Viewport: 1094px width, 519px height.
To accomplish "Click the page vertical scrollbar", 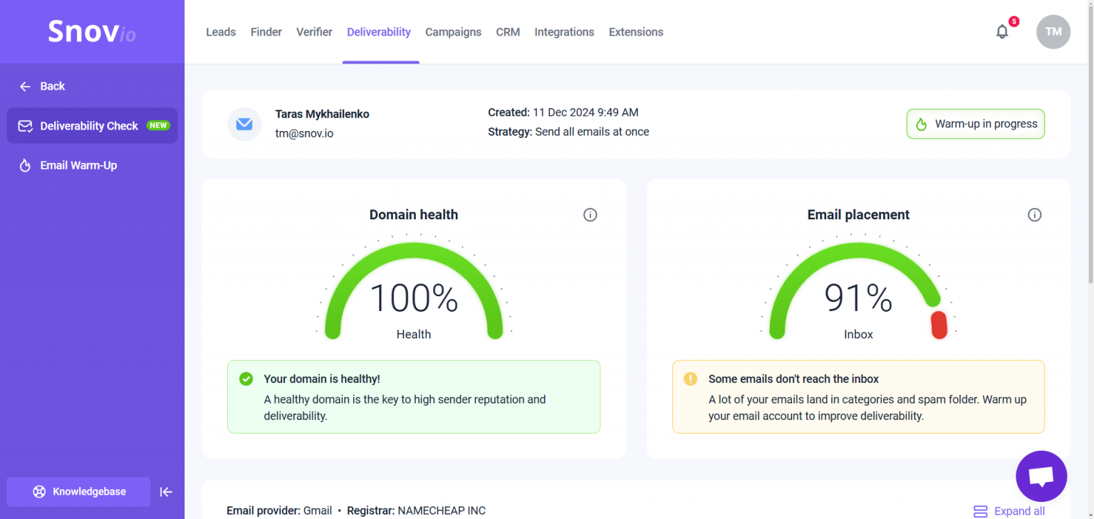I will pos(1090,142).
